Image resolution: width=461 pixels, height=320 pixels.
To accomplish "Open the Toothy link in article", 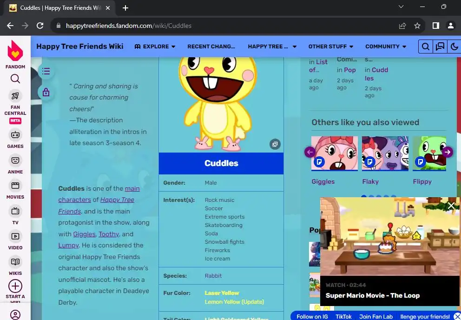I will (108, 234).
